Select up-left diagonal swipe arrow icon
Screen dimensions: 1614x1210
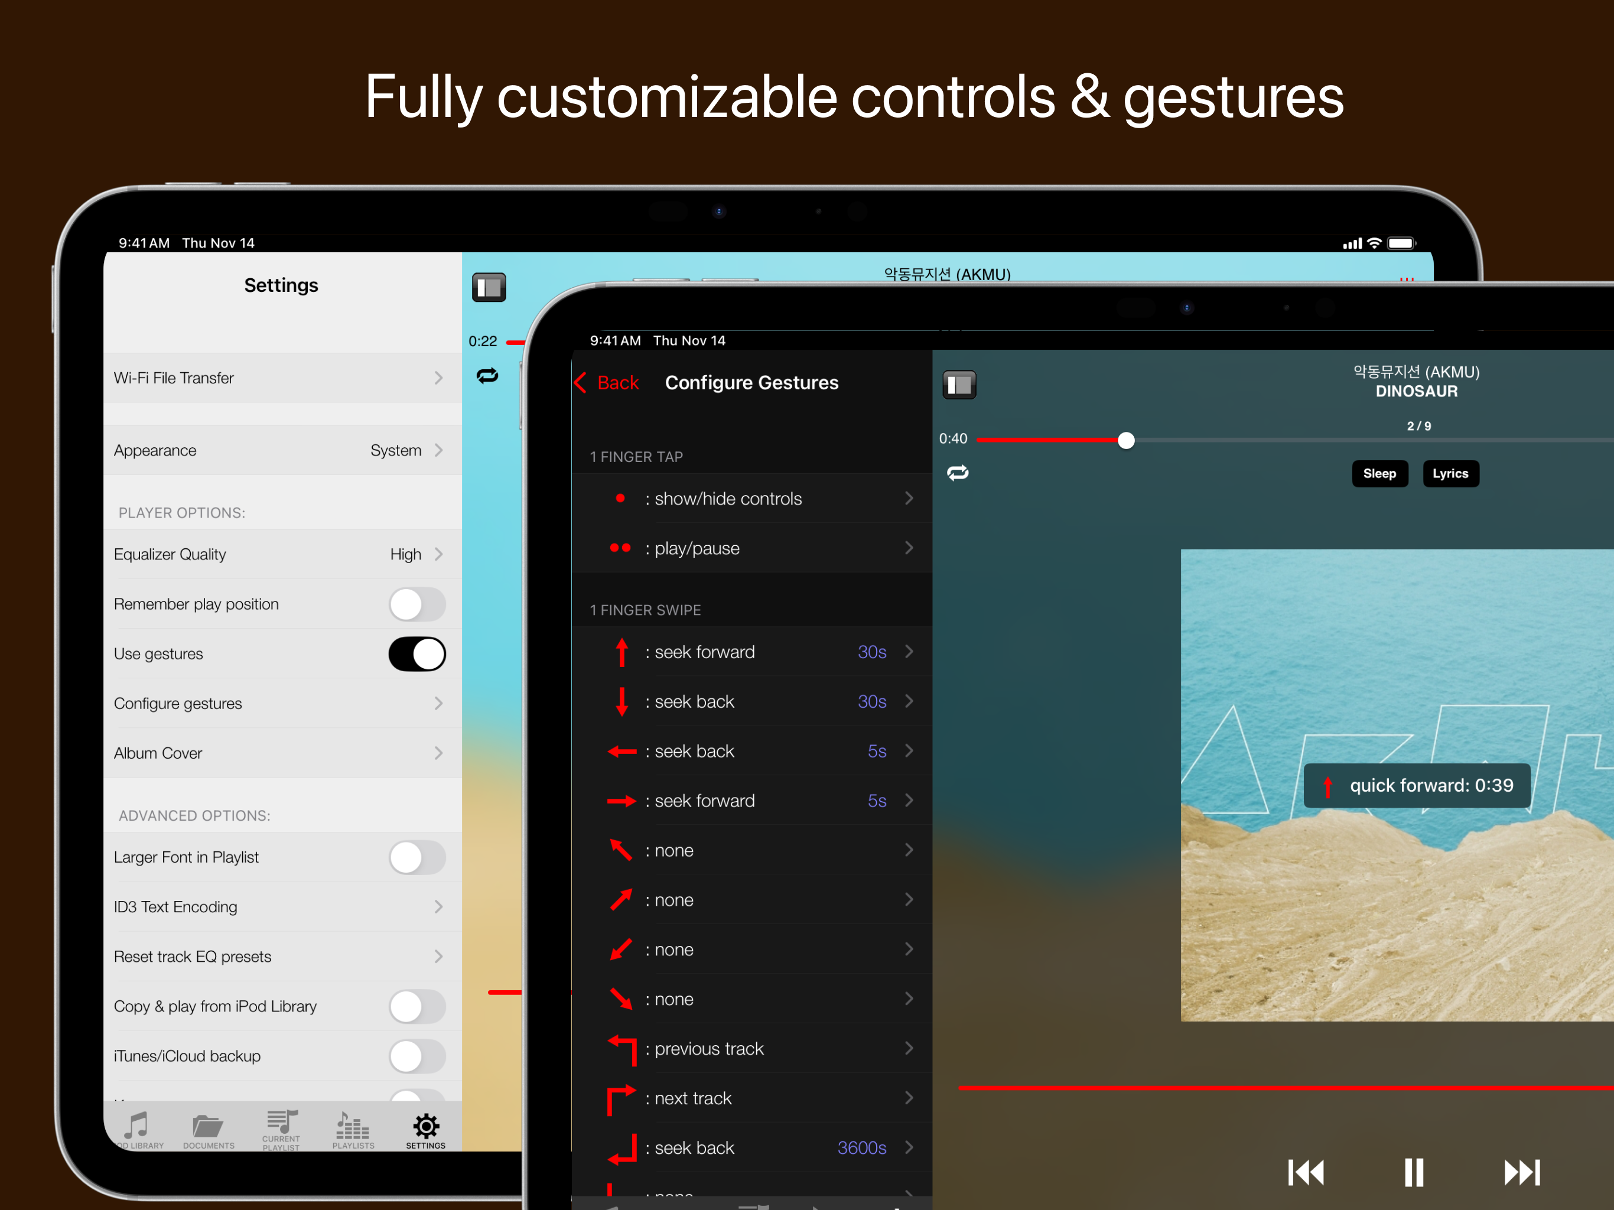pyautogui.click(x=621, y=850)
